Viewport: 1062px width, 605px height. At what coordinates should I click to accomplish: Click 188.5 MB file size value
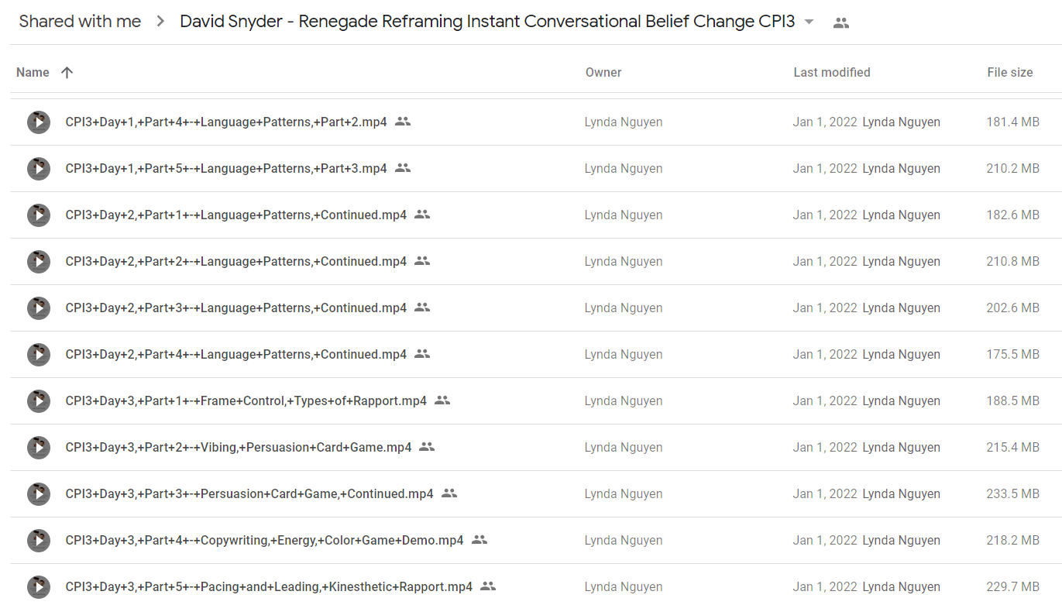[1013, 401]
